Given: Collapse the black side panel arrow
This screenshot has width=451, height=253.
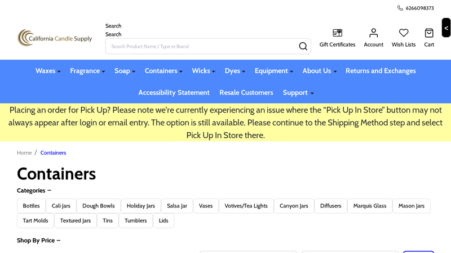Looking at the screenshot, I should click(x=446, y=28).
